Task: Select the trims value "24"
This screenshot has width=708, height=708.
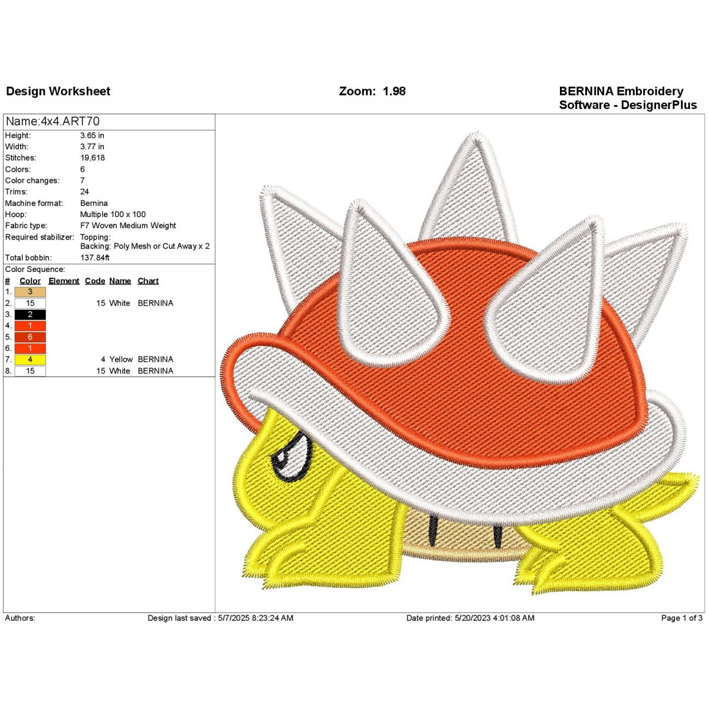Action: tap(85, 192)
